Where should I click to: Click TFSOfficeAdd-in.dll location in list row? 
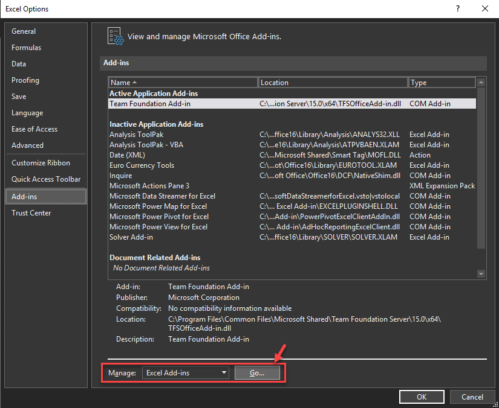[330, 104]
